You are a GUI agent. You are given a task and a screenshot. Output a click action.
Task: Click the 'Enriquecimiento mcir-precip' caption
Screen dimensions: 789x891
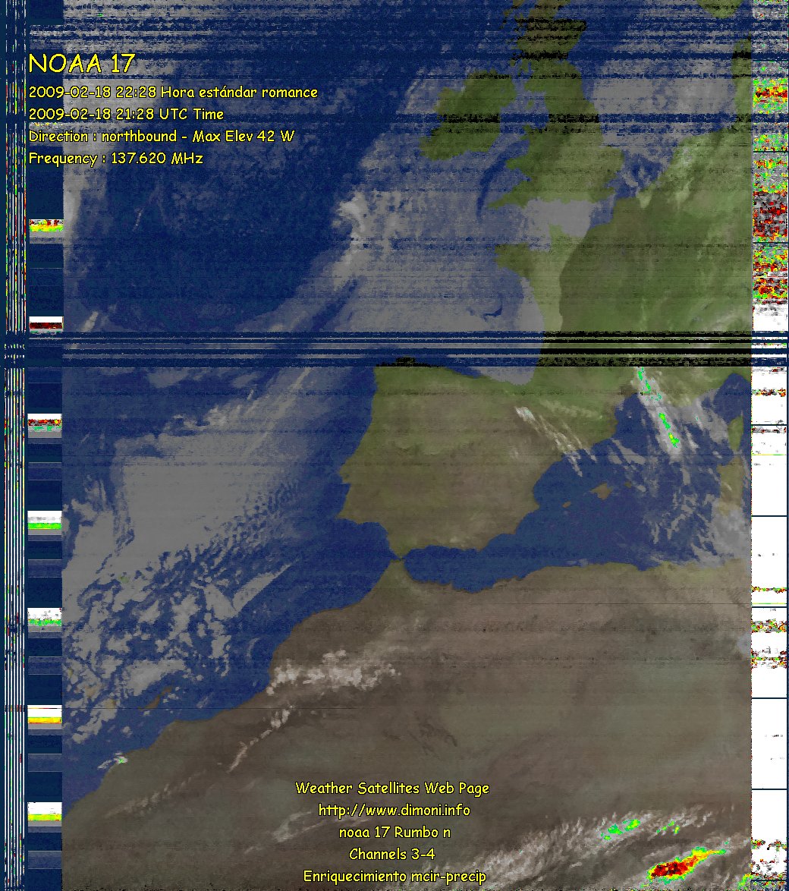(394, 877)
